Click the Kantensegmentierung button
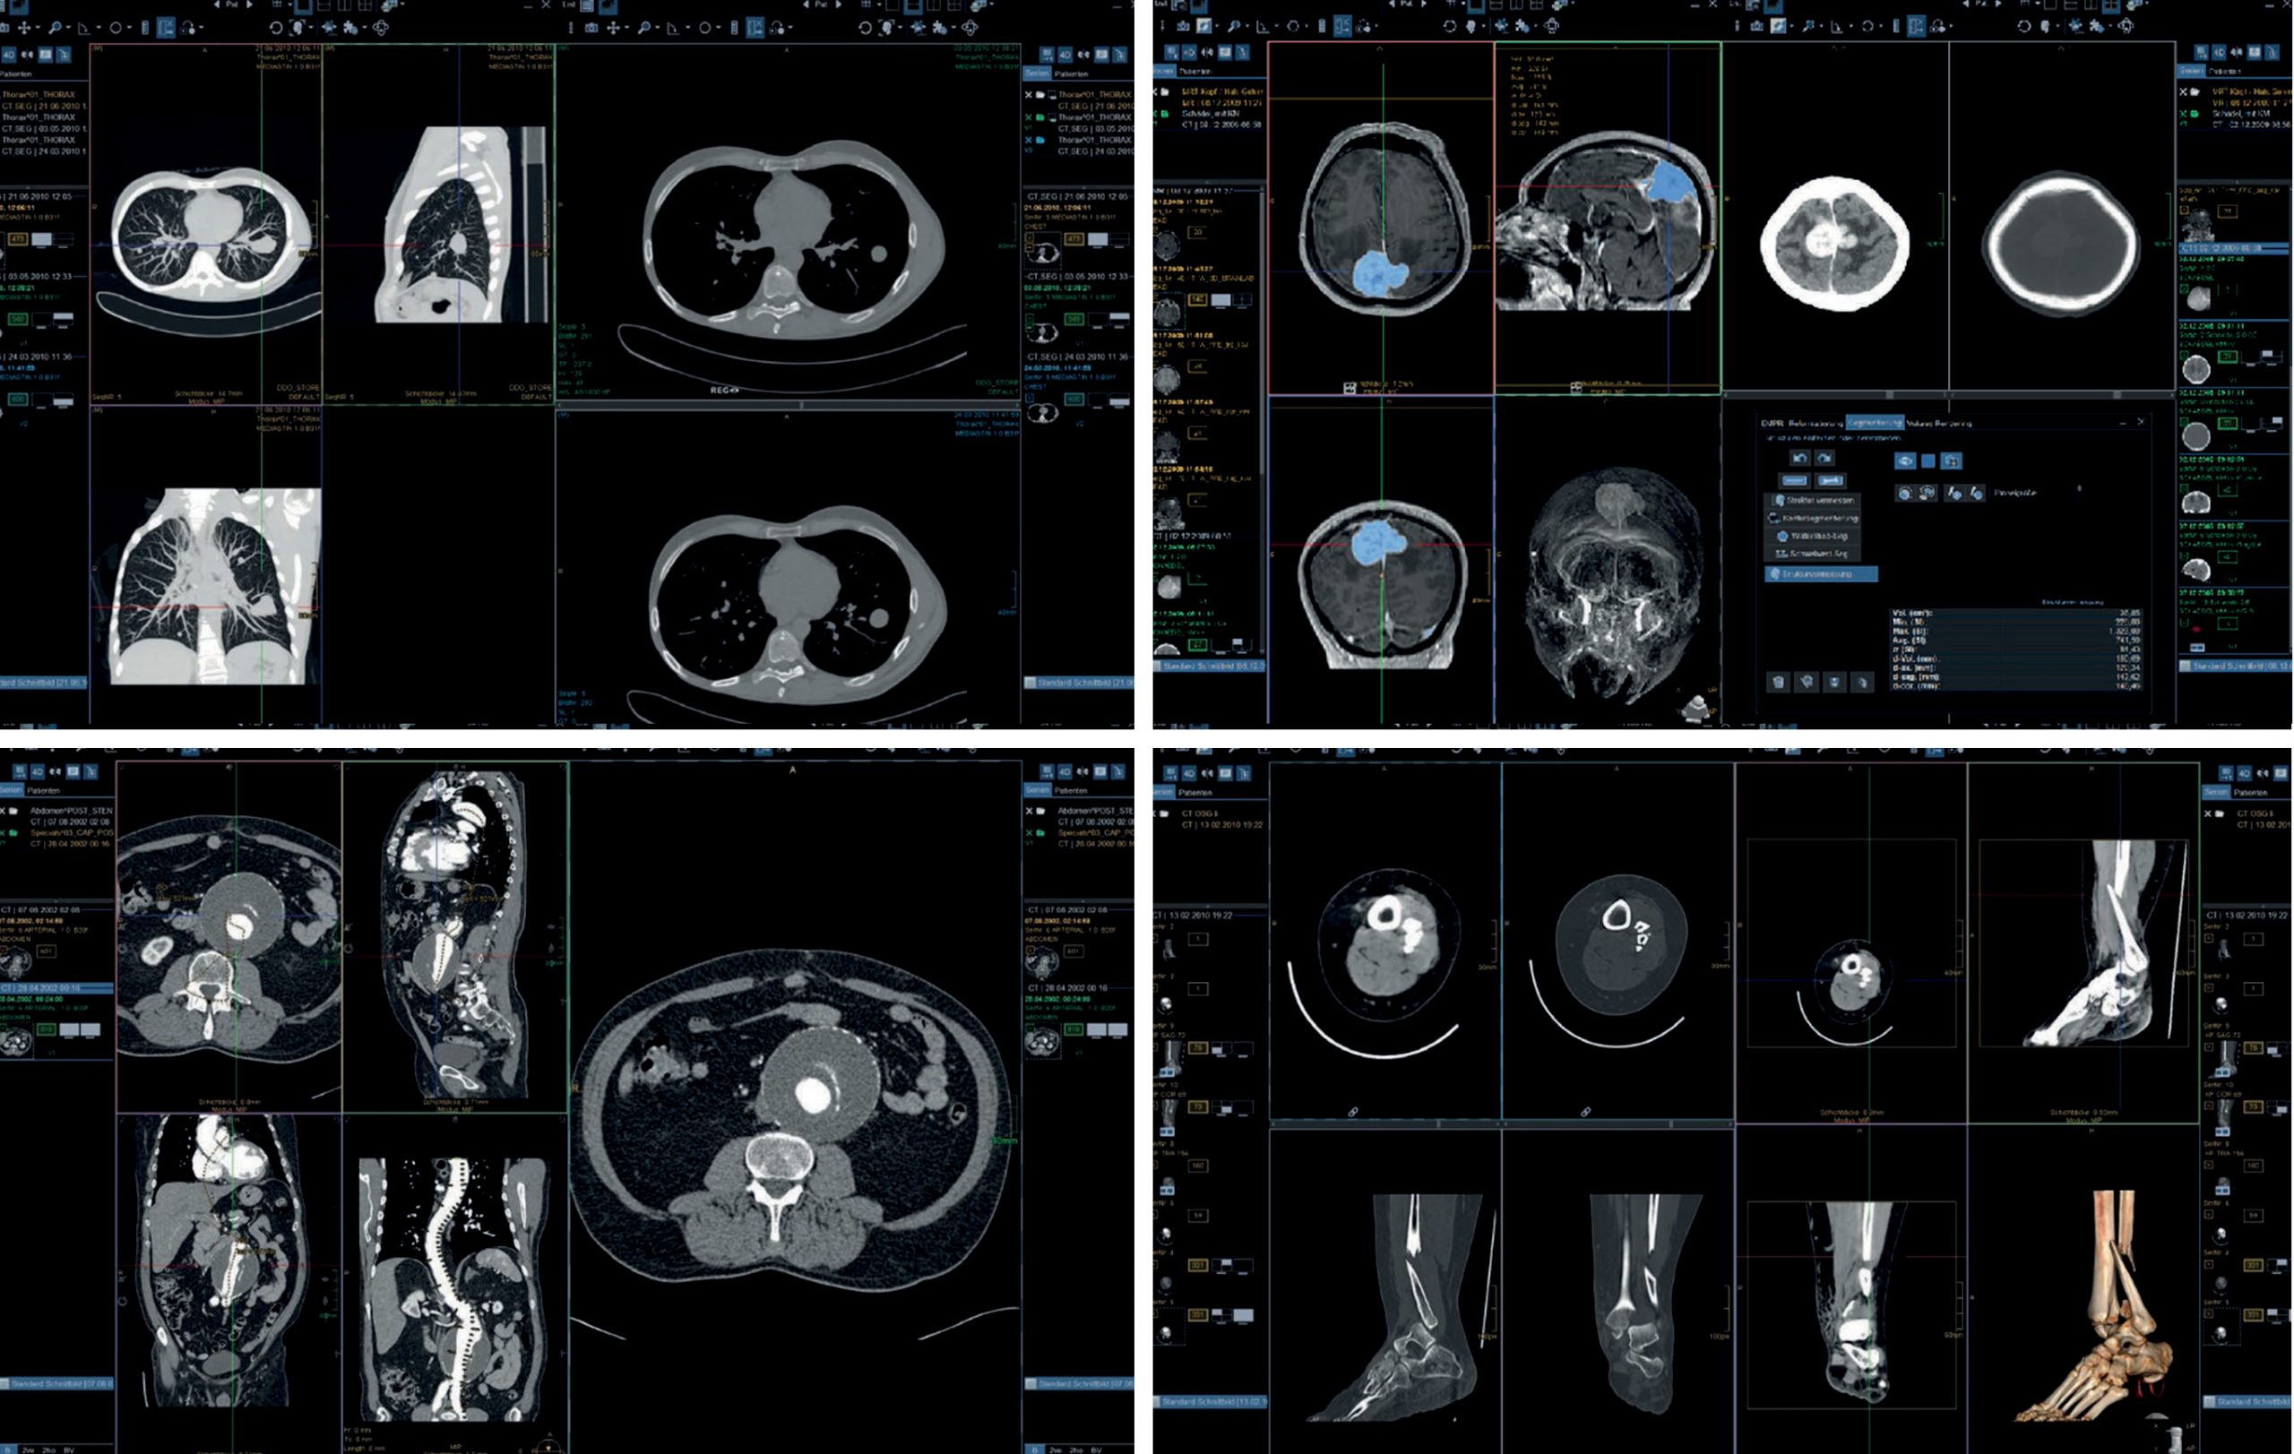This screenshot has height=1454, width=2294. (x=1813, y=519)
